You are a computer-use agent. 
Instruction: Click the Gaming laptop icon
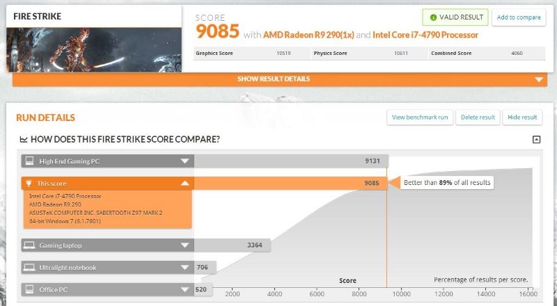29,245
